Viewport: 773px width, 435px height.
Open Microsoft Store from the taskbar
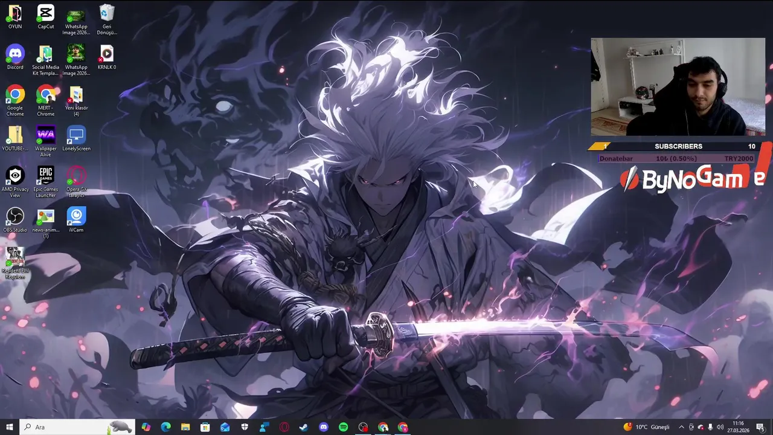tap(205, 427)
